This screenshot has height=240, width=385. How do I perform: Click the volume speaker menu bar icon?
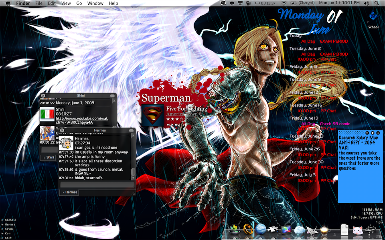coord(366,3)
